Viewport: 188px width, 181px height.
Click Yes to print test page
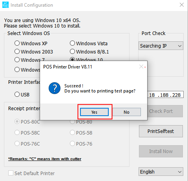[94, 112]
